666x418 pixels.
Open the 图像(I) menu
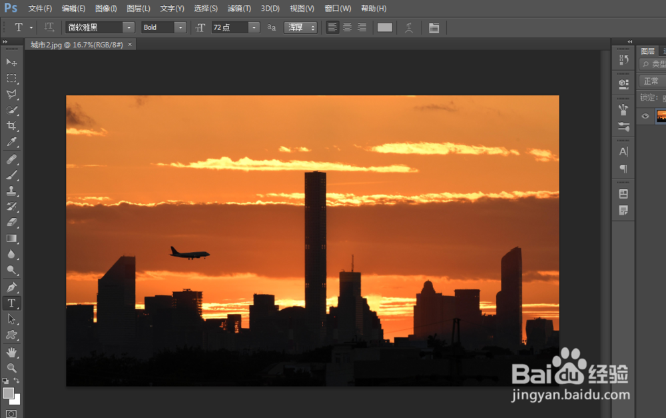(x=106, y=9)
